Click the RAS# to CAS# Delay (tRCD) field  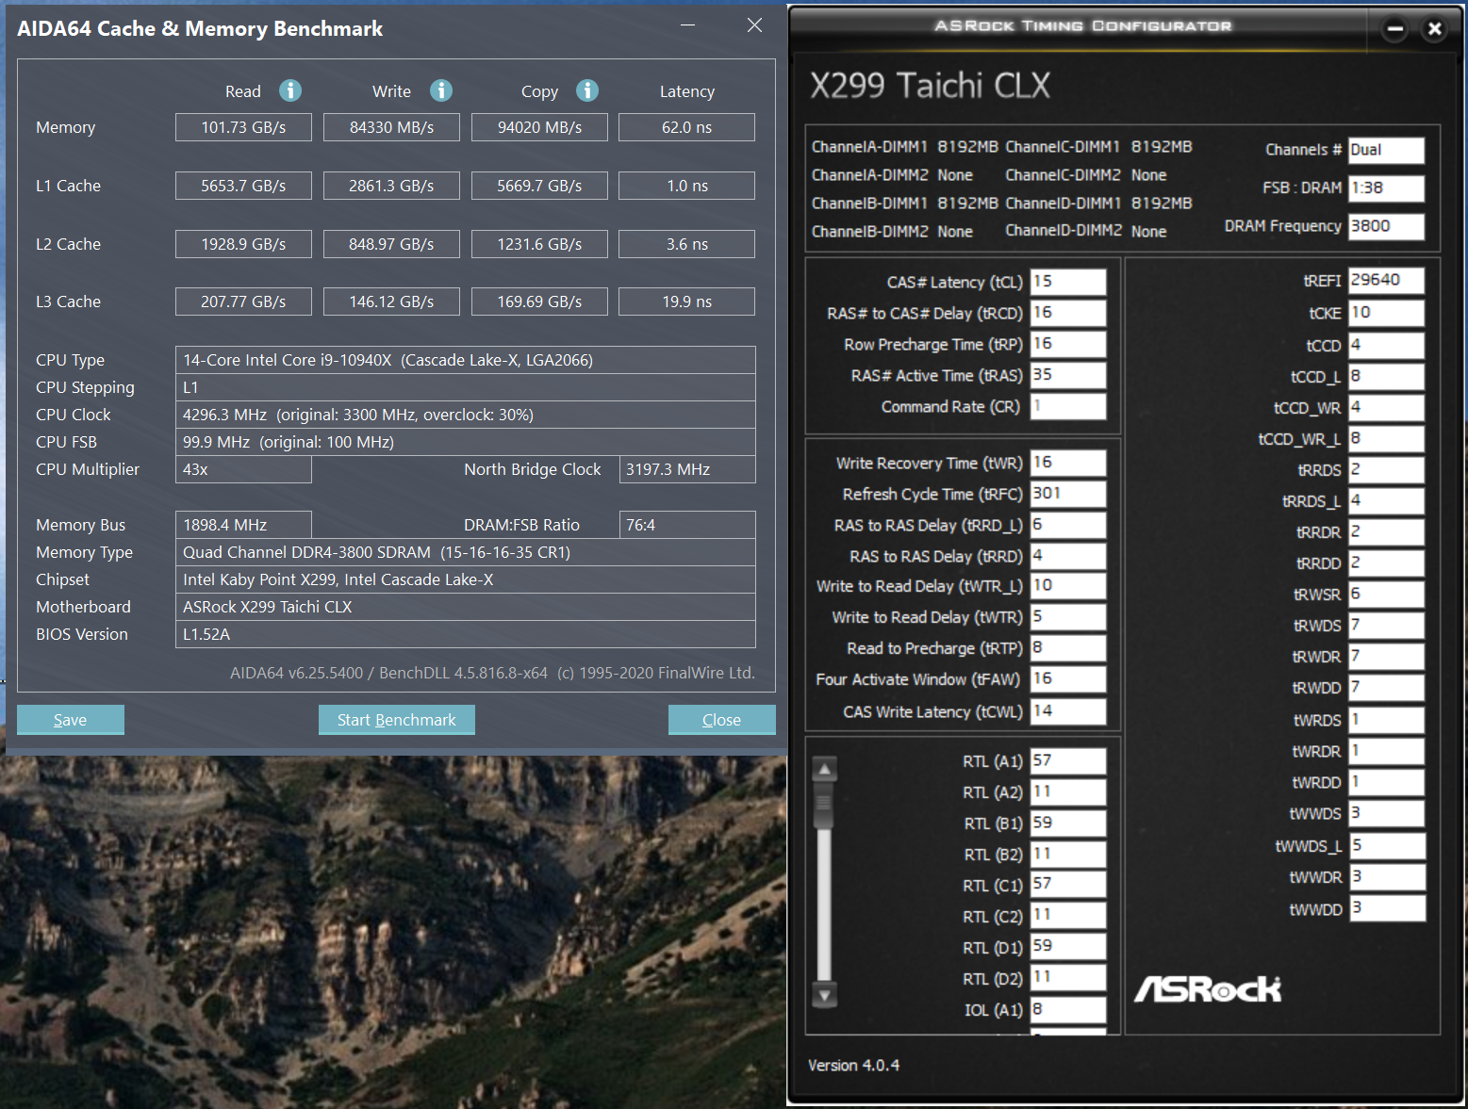pyautogui.click(x=1068, y=313)
